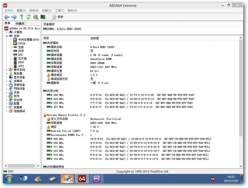Screen dimensions: 248x188
Task: Select the @ 666 MHz timing row
Action: pos(140,95)
